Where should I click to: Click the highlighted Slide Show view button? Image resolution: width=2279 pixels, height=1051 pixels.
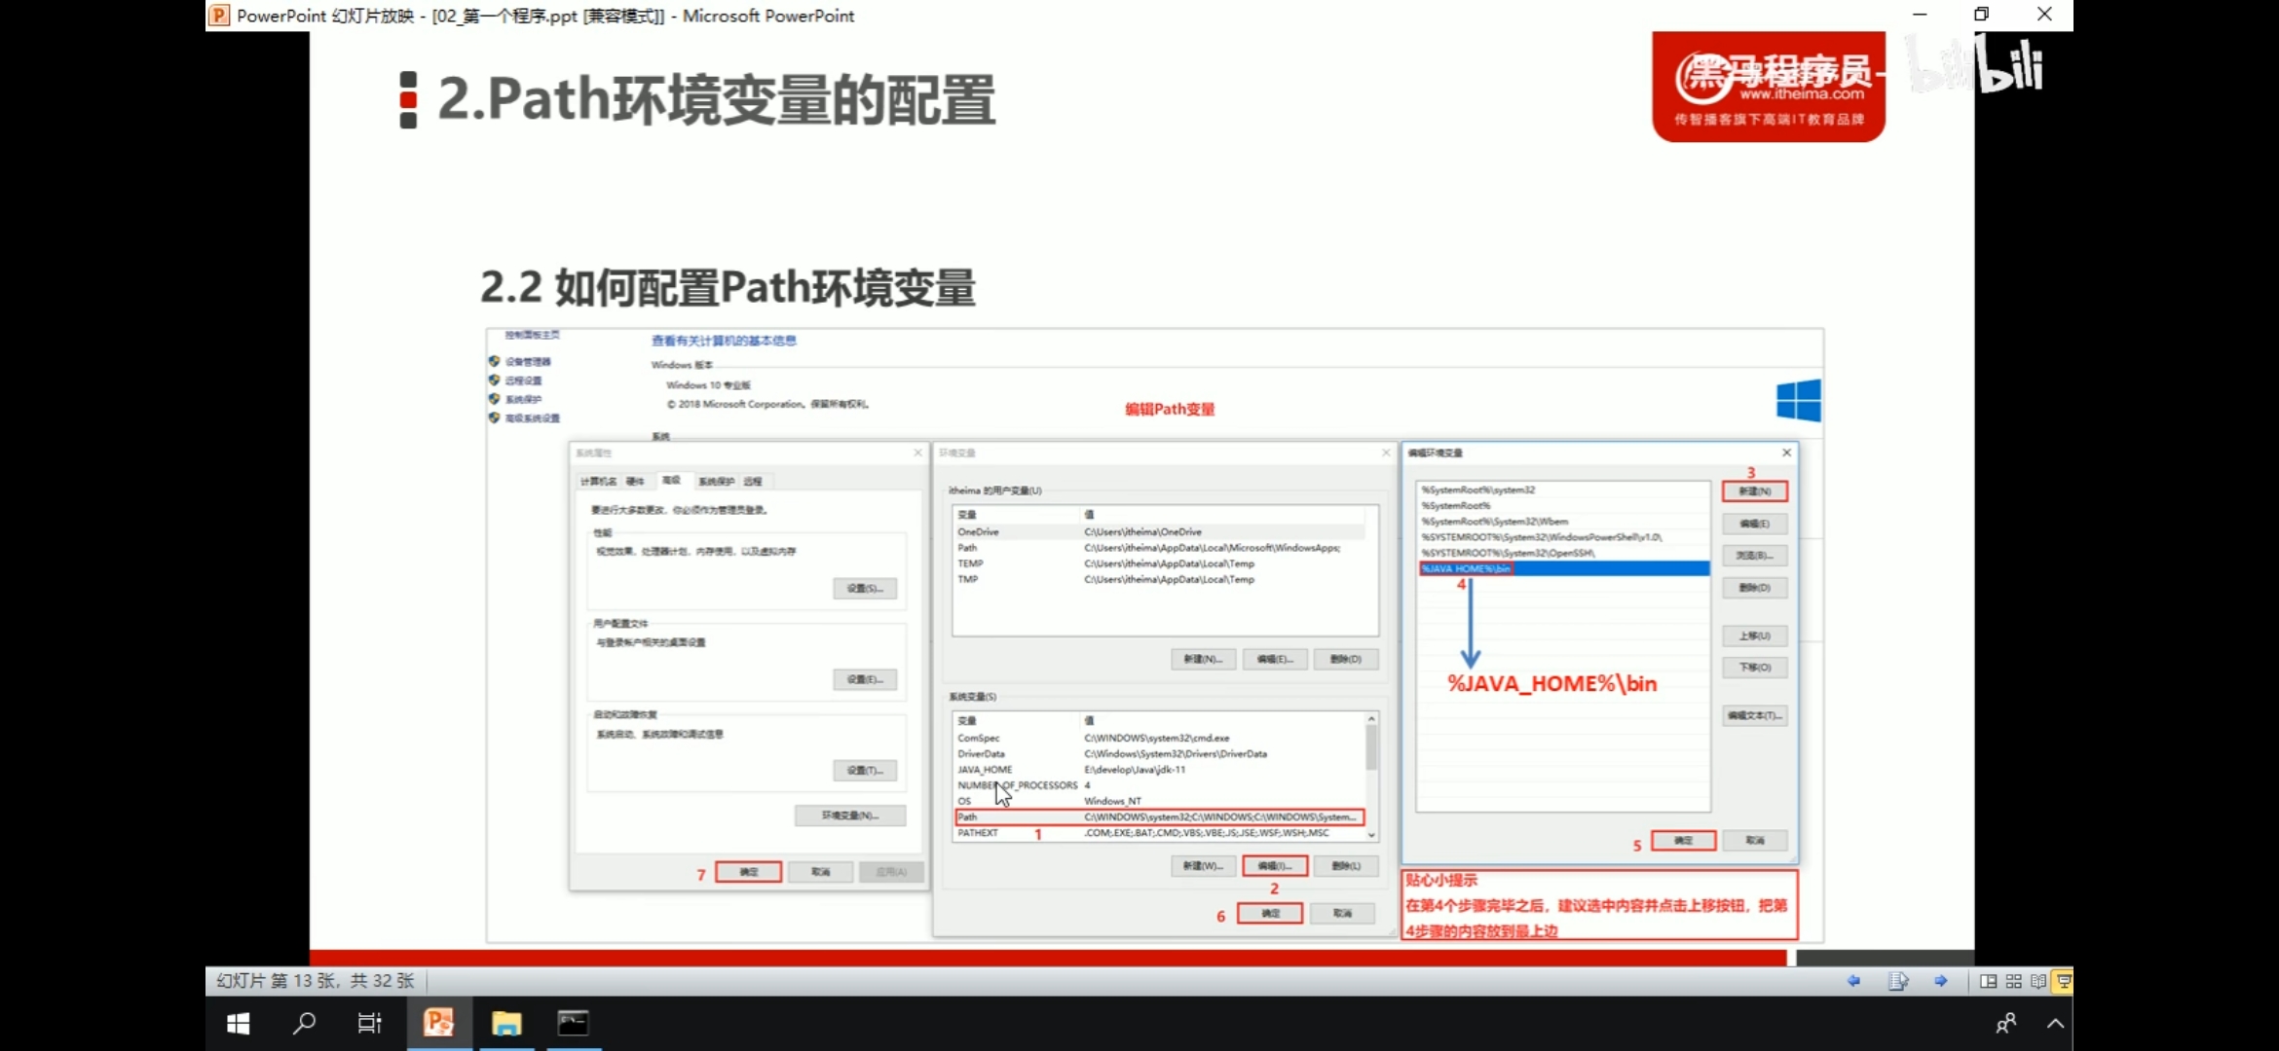[2063, 981]
